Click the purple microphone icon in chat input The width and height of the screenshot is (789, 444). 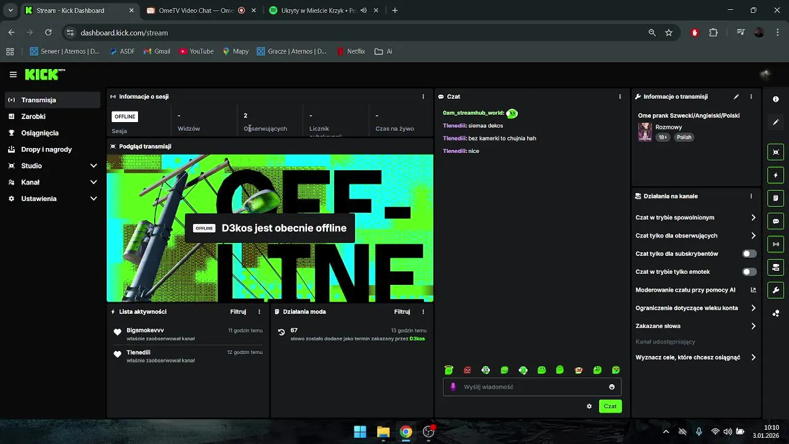coord(453,387)
